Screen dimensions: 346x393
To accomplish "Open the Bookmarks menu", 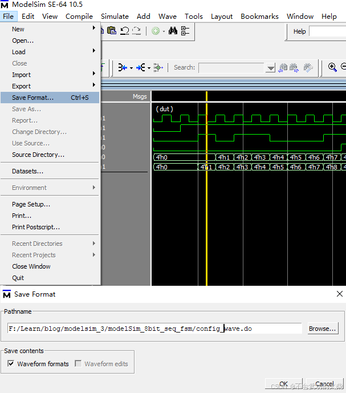I will pos(259,17).
